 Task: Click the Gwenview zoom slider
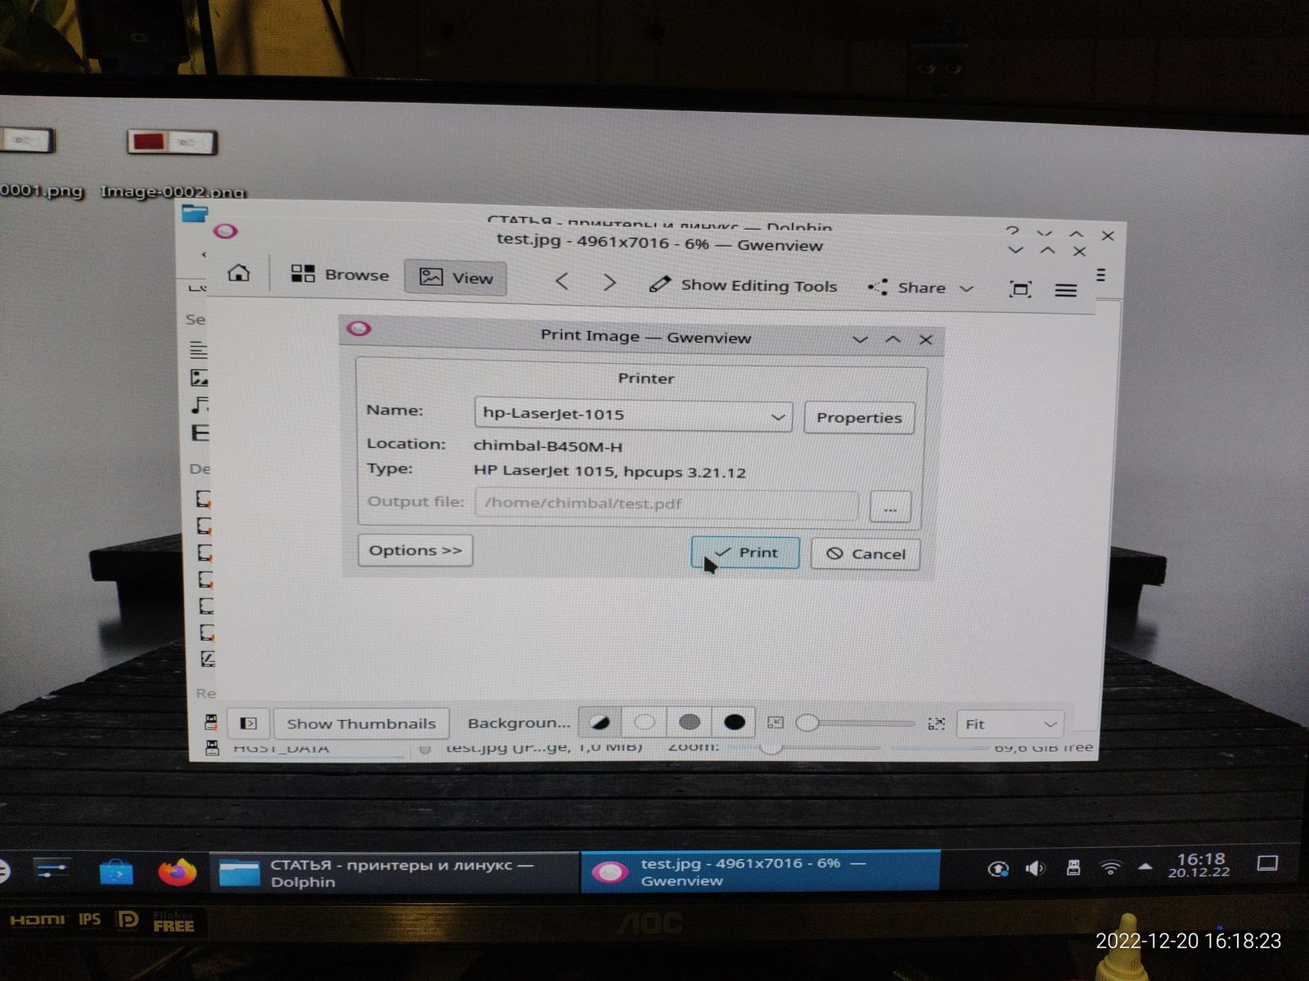pyautogui.click(x=856, y=723)
